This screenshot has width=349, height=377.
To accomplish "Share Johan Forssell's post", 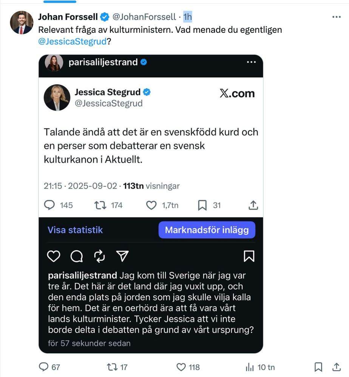I will pos(337,367).
